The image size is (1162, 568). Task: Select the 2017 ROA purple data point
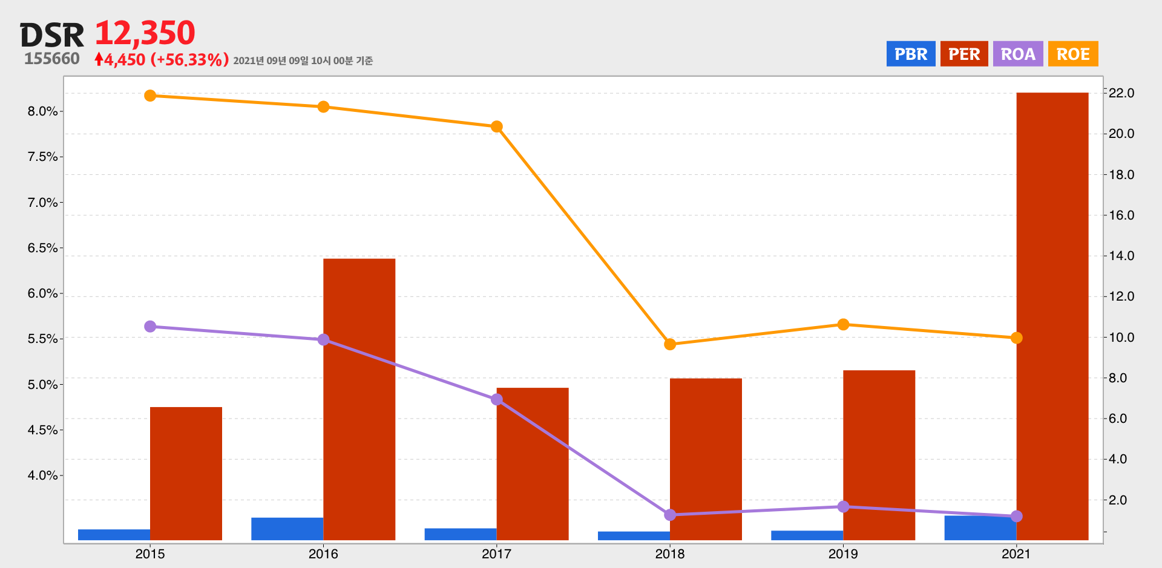point(497,399)
